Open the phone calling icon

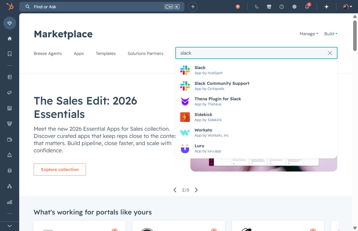tap(257, 7)
